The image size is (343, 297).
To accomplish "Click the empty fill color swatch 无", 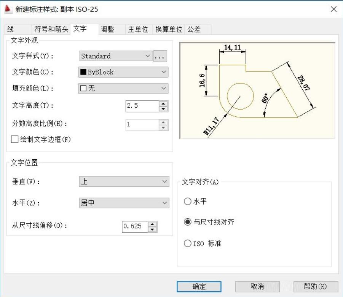I will [83, 88].
